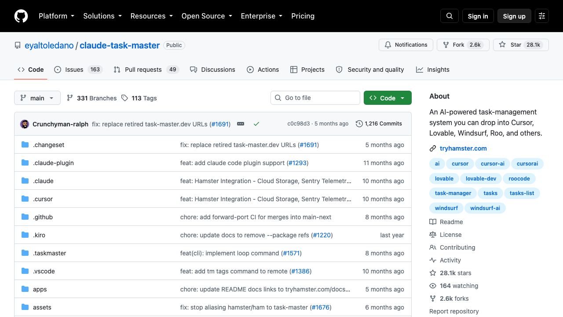This screenshot has height=317, width=563.
Task: Expand the Resources menu
Action: [151, 16]
